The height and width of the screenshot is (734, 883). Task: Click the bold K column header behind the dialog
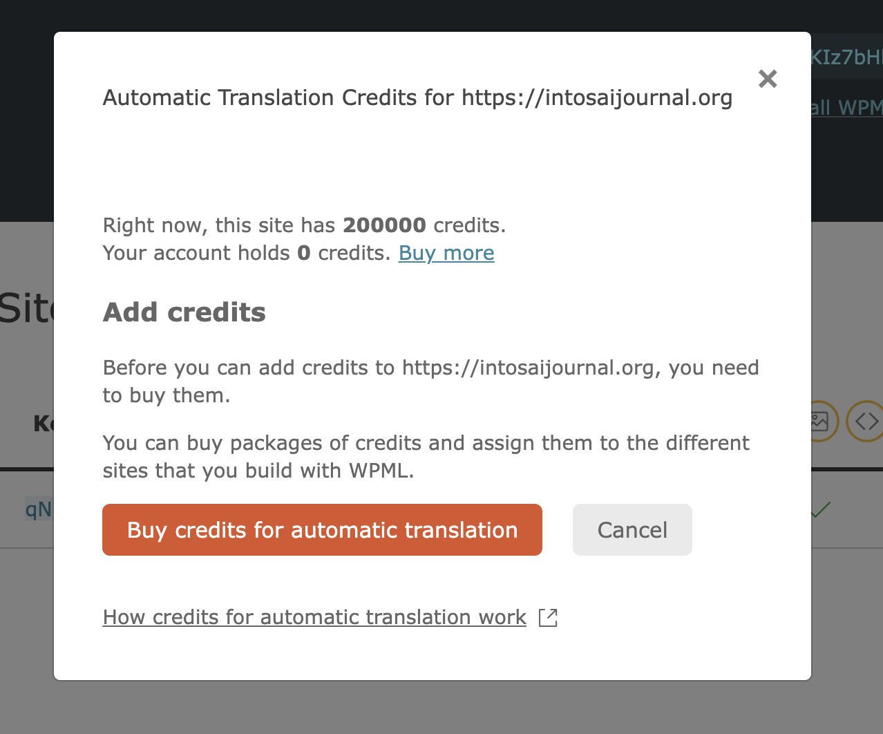point(43,423)
